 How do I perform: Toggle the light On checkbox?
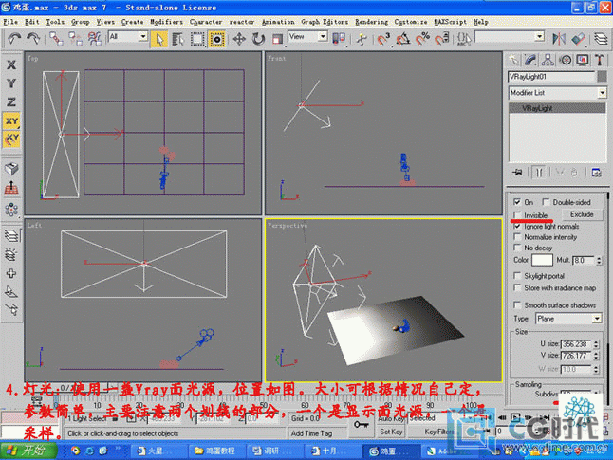517,202
